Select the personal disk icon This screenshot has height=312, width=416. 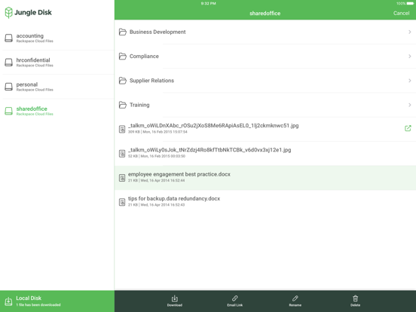click(8, 87)
